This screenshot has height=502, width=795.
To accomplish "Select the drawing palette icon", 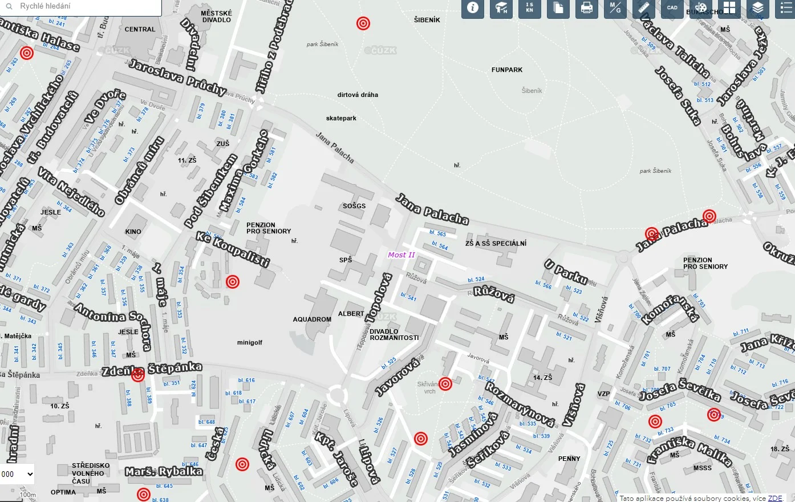I will (x=700, y=9).
